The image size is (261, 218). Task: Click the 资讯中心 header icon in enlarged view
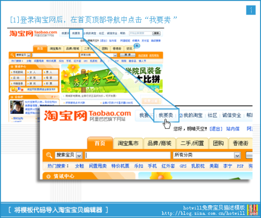pyautogui.click(x=48, y=177)
